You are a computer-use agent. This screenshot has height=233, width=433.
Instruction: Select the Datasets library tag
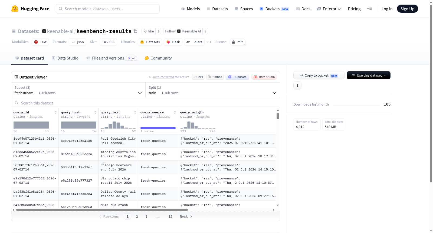[x=150, y=42]
